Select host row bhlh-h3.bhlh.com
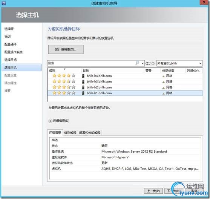Image resolution: width=210 pixels, height=199 pixels. (x=125, y=81)
